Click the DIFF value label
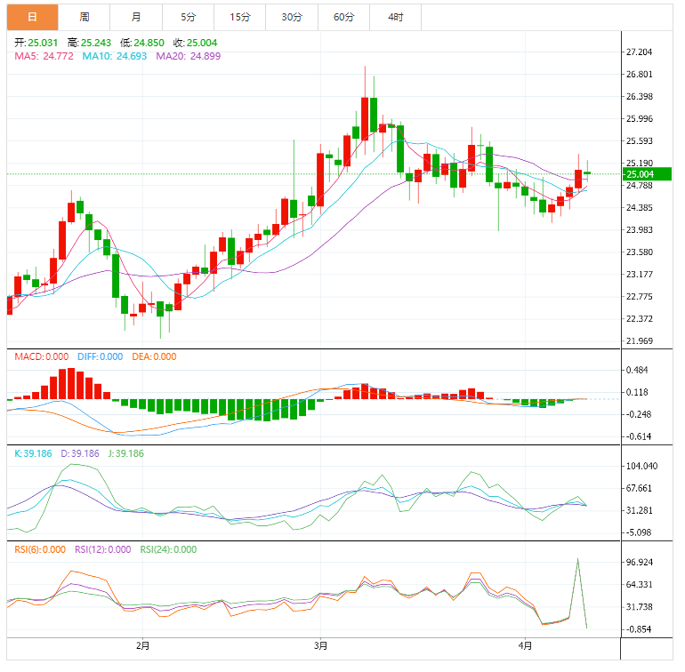The height and width of the screenshot is (672, 685). pyautogui.click(x=98, y=356)
